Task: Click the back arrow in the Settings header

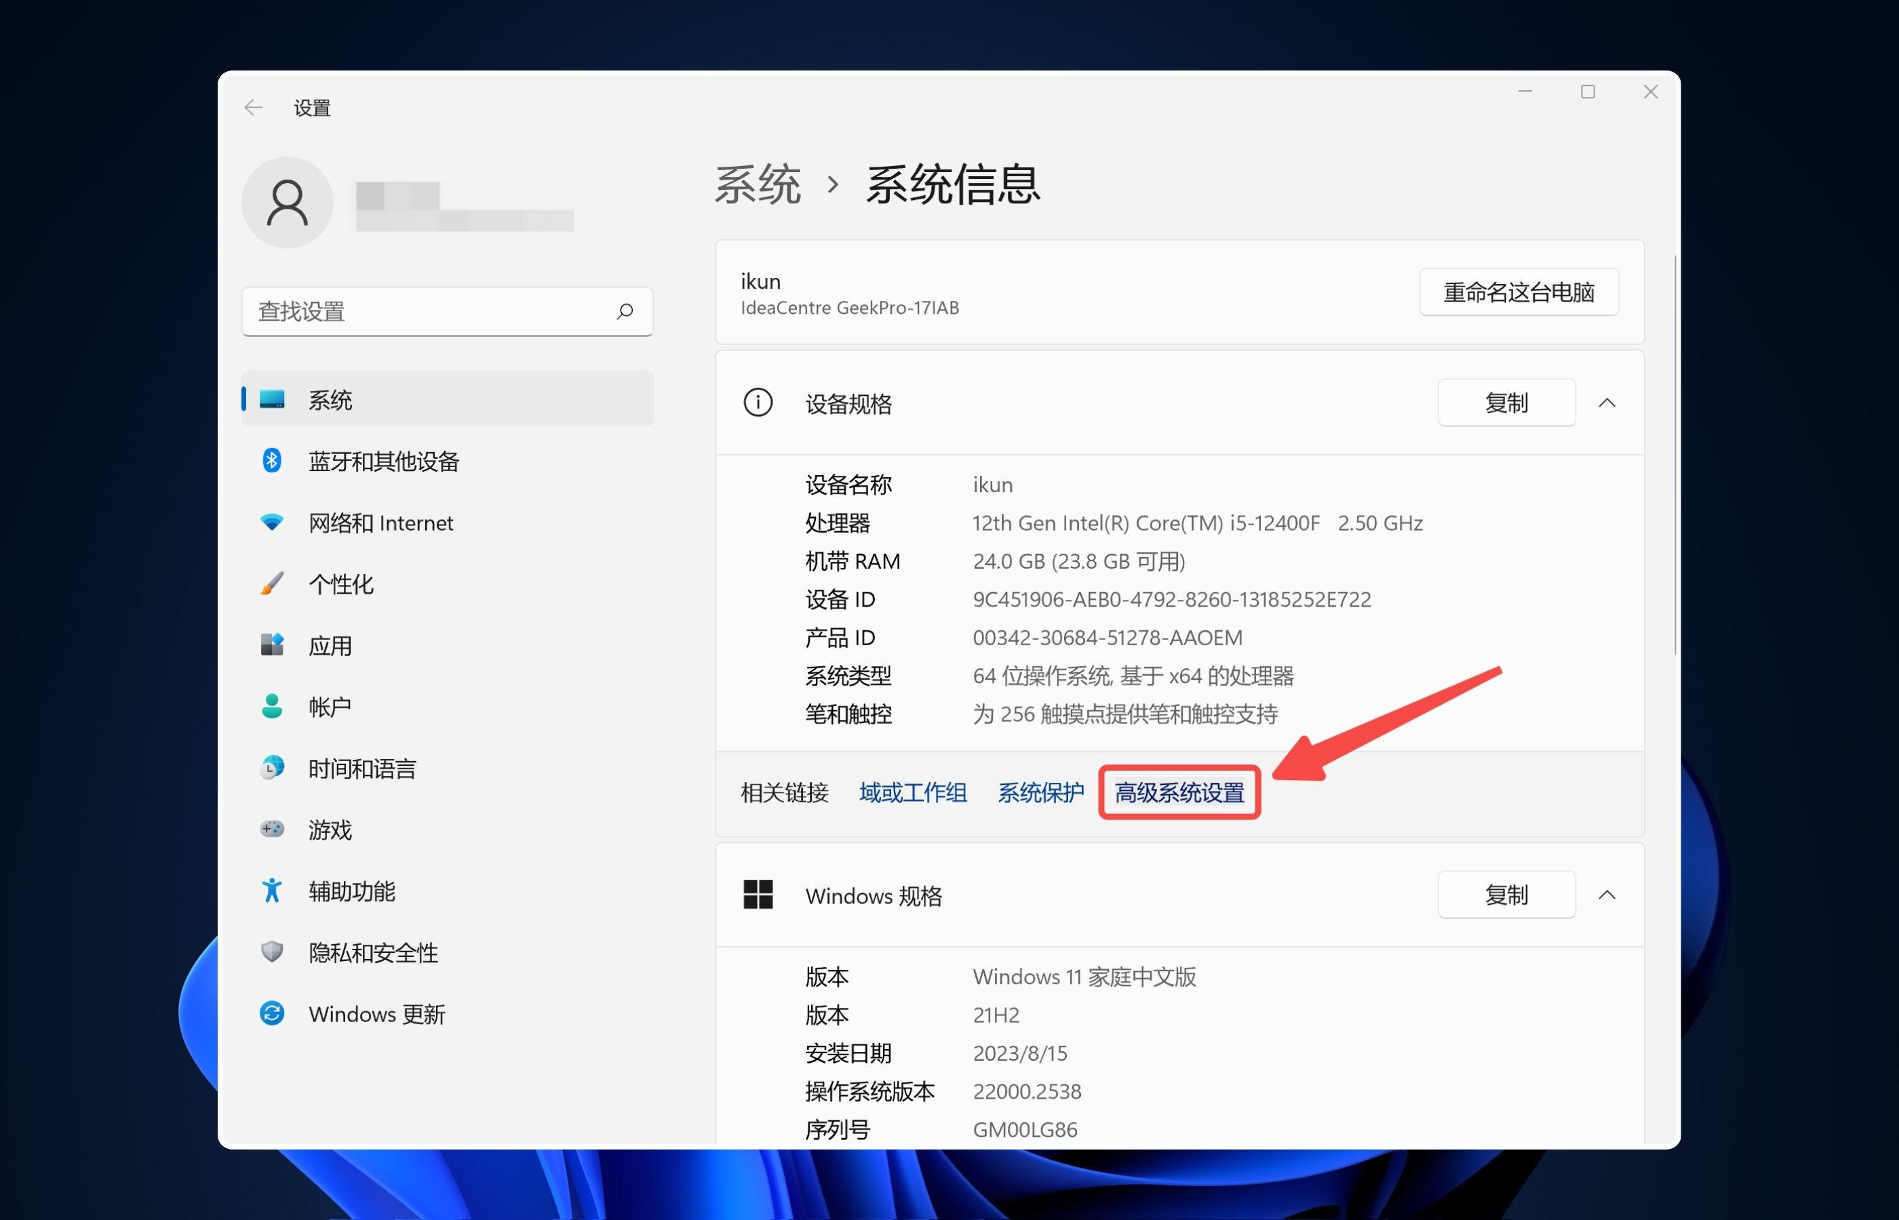Action: tap(253, 108)
